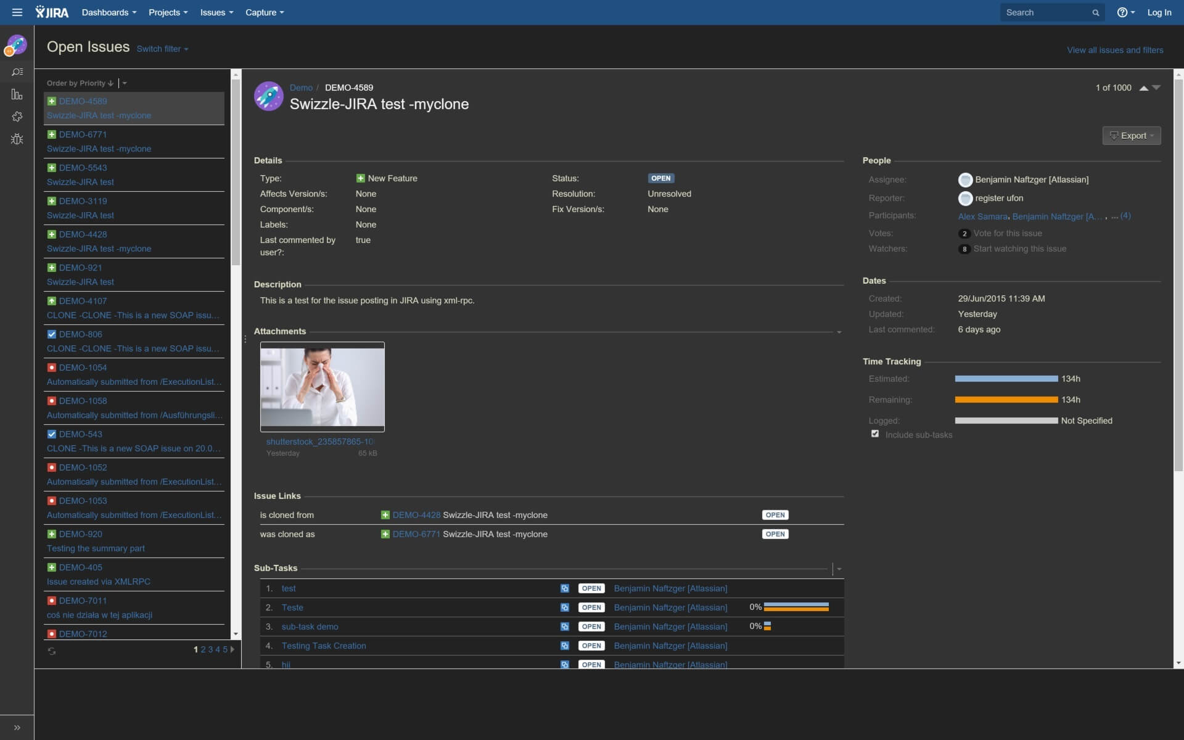
Task: Click the sub-task type icon for Testing Task Creation
Action: coord(565,646)
